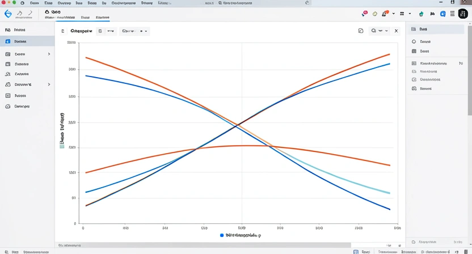This screenshot has width=472, height=254.
Task: Switch to the underlined tab beneath page title
Action: (x=103, y=18)
